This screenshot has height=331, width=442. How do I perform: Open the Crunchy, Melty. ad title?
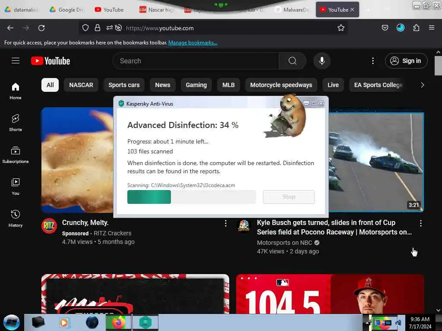click(85, 223)
